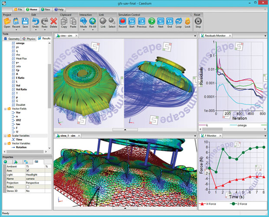Toggle the Axes checkbox in Properties
The width and height of the screenshot is (269, 217).
tap(27, 170)
